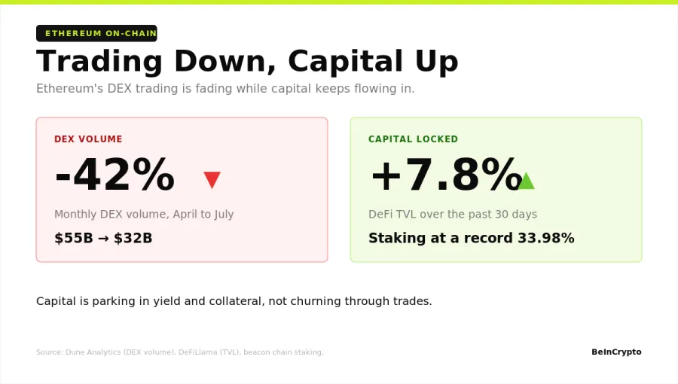
Task: Select the ETHEREUM ON-CHAIN badge
Action: tap(96, 33)
